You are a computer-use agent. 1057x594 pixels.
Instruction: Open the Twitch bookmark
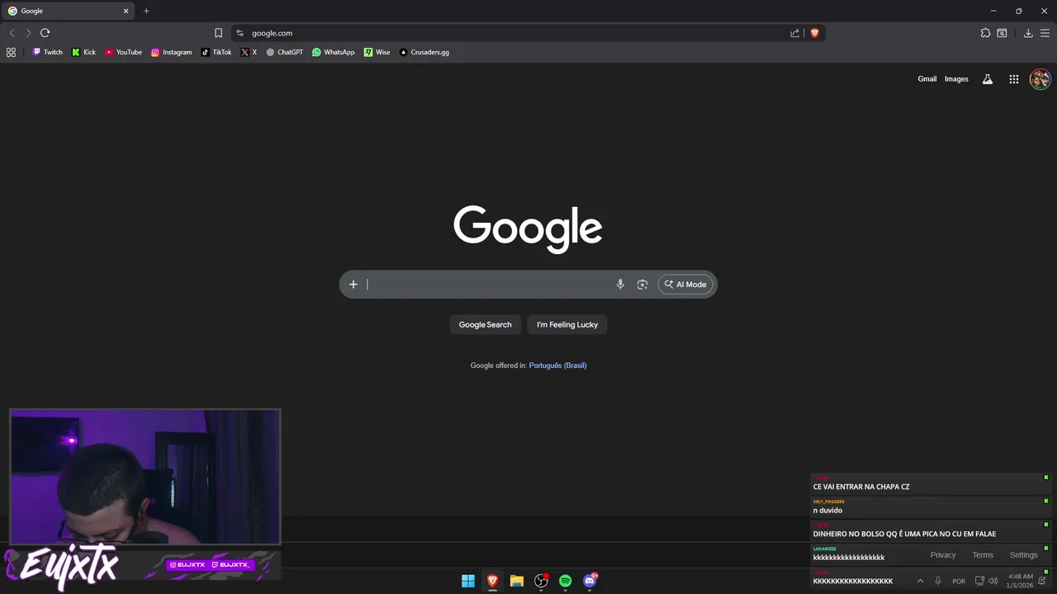(x=47, y=52)
